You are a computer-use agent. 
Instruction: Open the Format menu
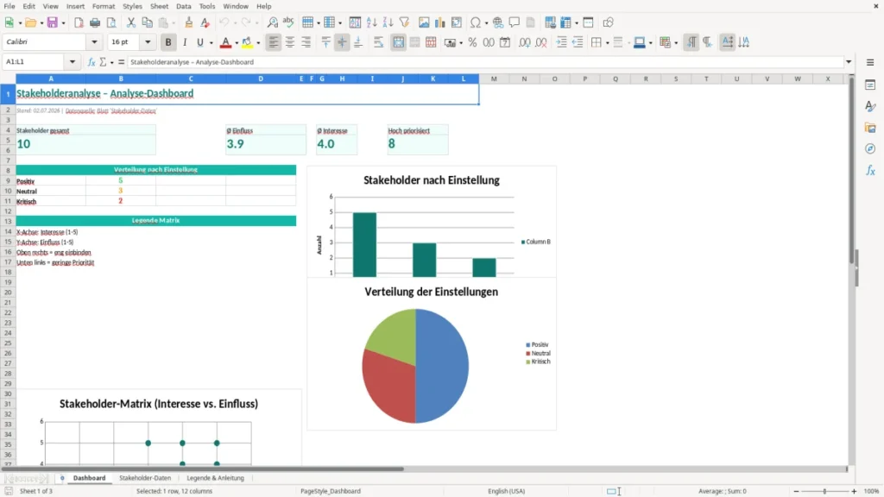tap(104, 6)
